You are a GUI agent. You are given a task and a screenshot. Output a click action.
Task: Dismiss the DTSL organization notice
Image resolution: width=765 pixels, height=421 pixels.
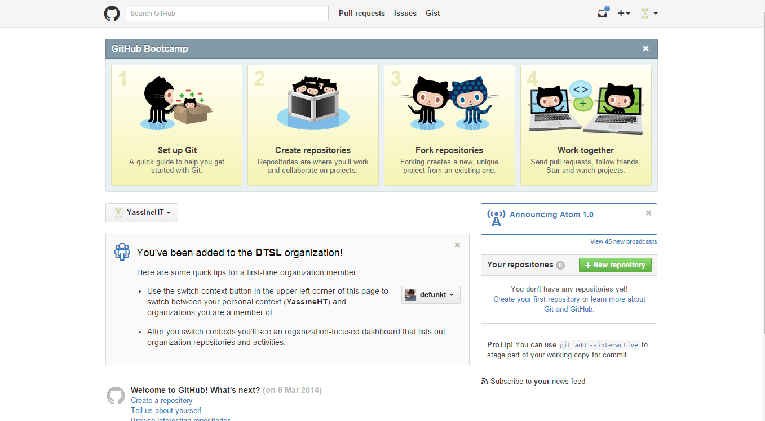click(x=457, y=245)
